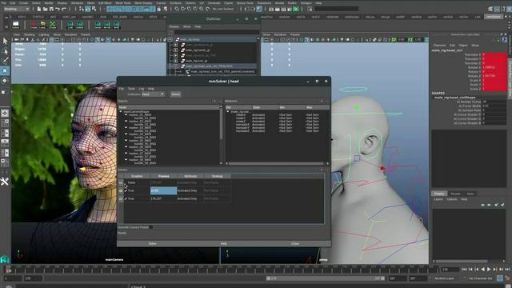Click the shelf settings gear icon
Screen dimensions: 512x288
(6, 26)
